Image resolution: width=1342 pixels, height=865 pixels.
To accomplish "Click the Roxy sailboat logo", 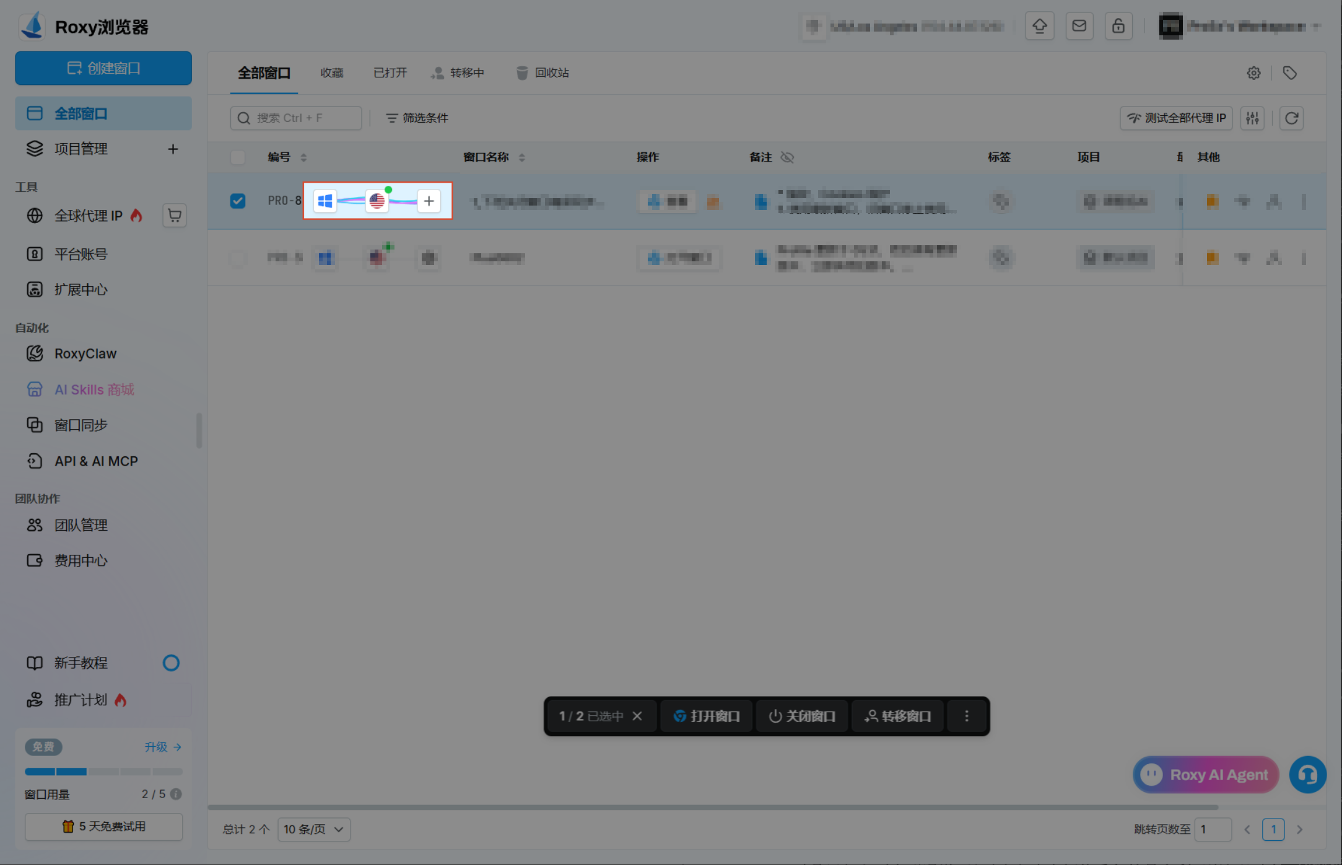I will tap(32, 26).
